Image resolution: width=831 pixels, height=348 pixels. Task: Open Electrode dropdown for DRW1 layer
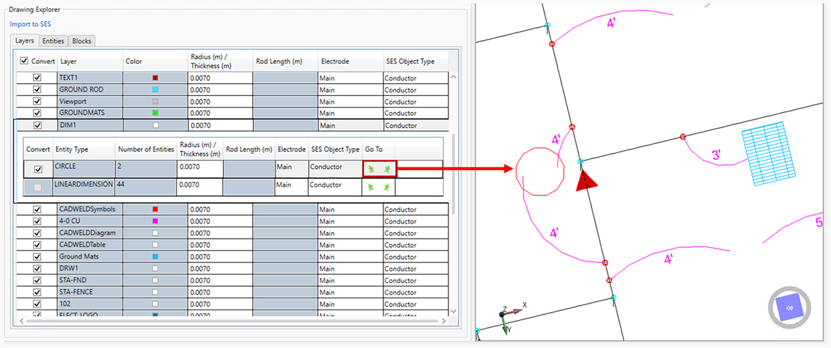(350, 268)
